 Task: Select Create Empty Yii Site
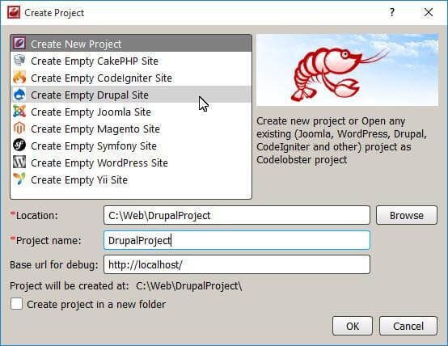[x=131, y=179]
